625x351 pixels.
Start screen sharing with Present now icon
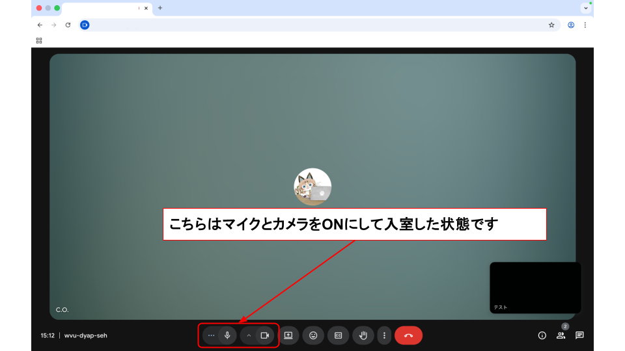click(288, 335)
